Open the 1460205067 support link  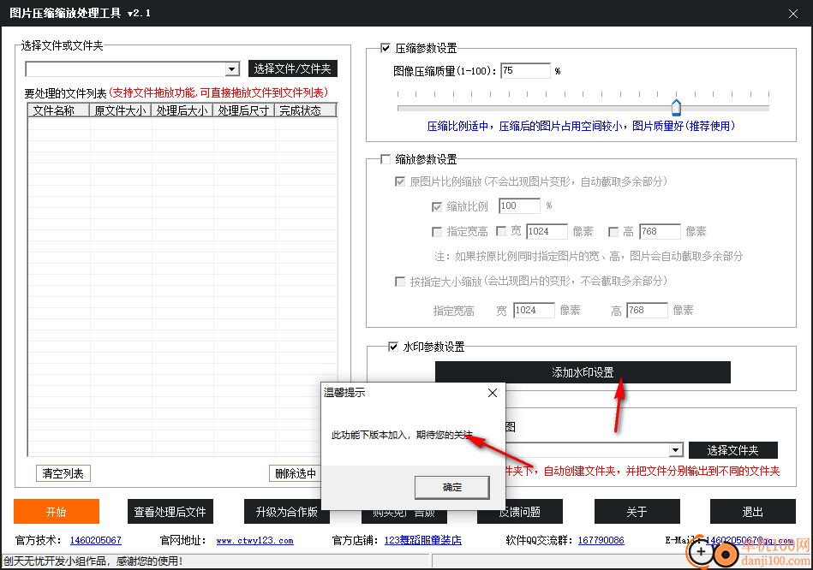tap(95, 540)
